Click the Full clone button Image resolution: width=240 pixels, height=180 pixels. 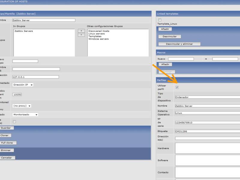click(x=7, y=143)
